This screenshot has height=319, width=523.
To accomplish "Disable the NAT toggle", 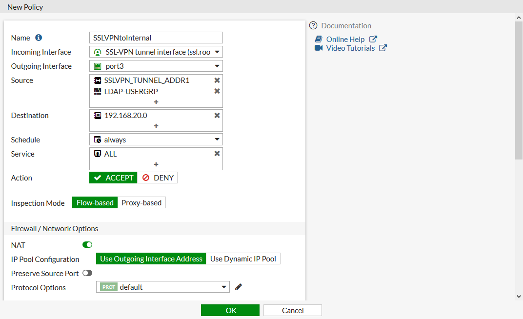I will (x=87, y=245).
